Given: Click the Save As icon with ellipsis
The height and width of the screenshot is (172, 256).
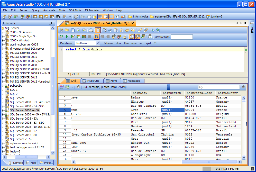Looking at the screenshot, I should tap(78, 30).
